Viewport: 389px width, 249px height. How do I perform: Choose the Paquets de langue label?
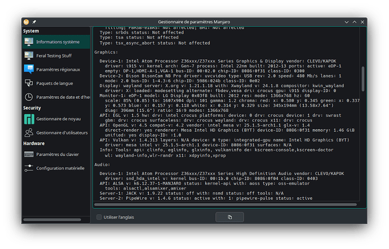pos(55,83)
